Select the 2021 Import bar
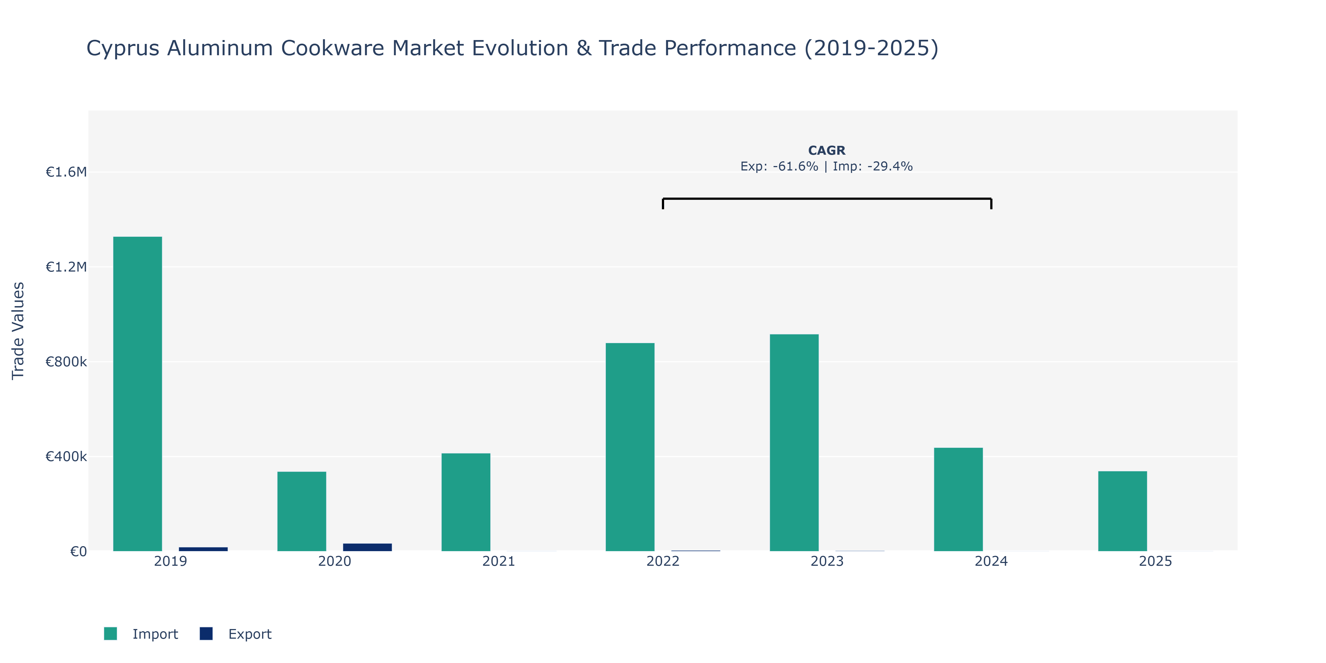 click(x=466, y=502)
